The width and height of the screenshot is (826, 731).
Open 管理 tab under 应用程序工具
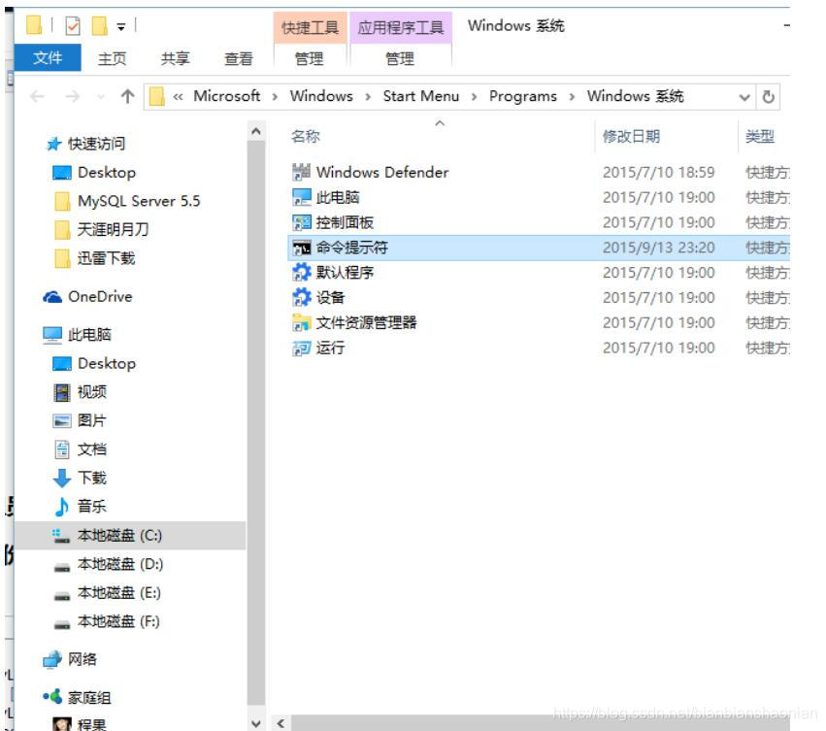(400, 58)
